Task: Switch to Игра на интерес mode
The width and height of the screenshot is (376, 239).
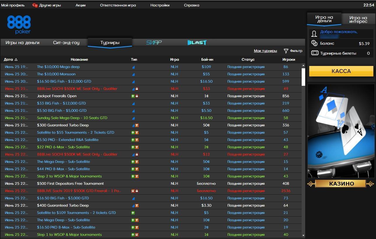Action: pyautogui.click(x=358, y=20)
